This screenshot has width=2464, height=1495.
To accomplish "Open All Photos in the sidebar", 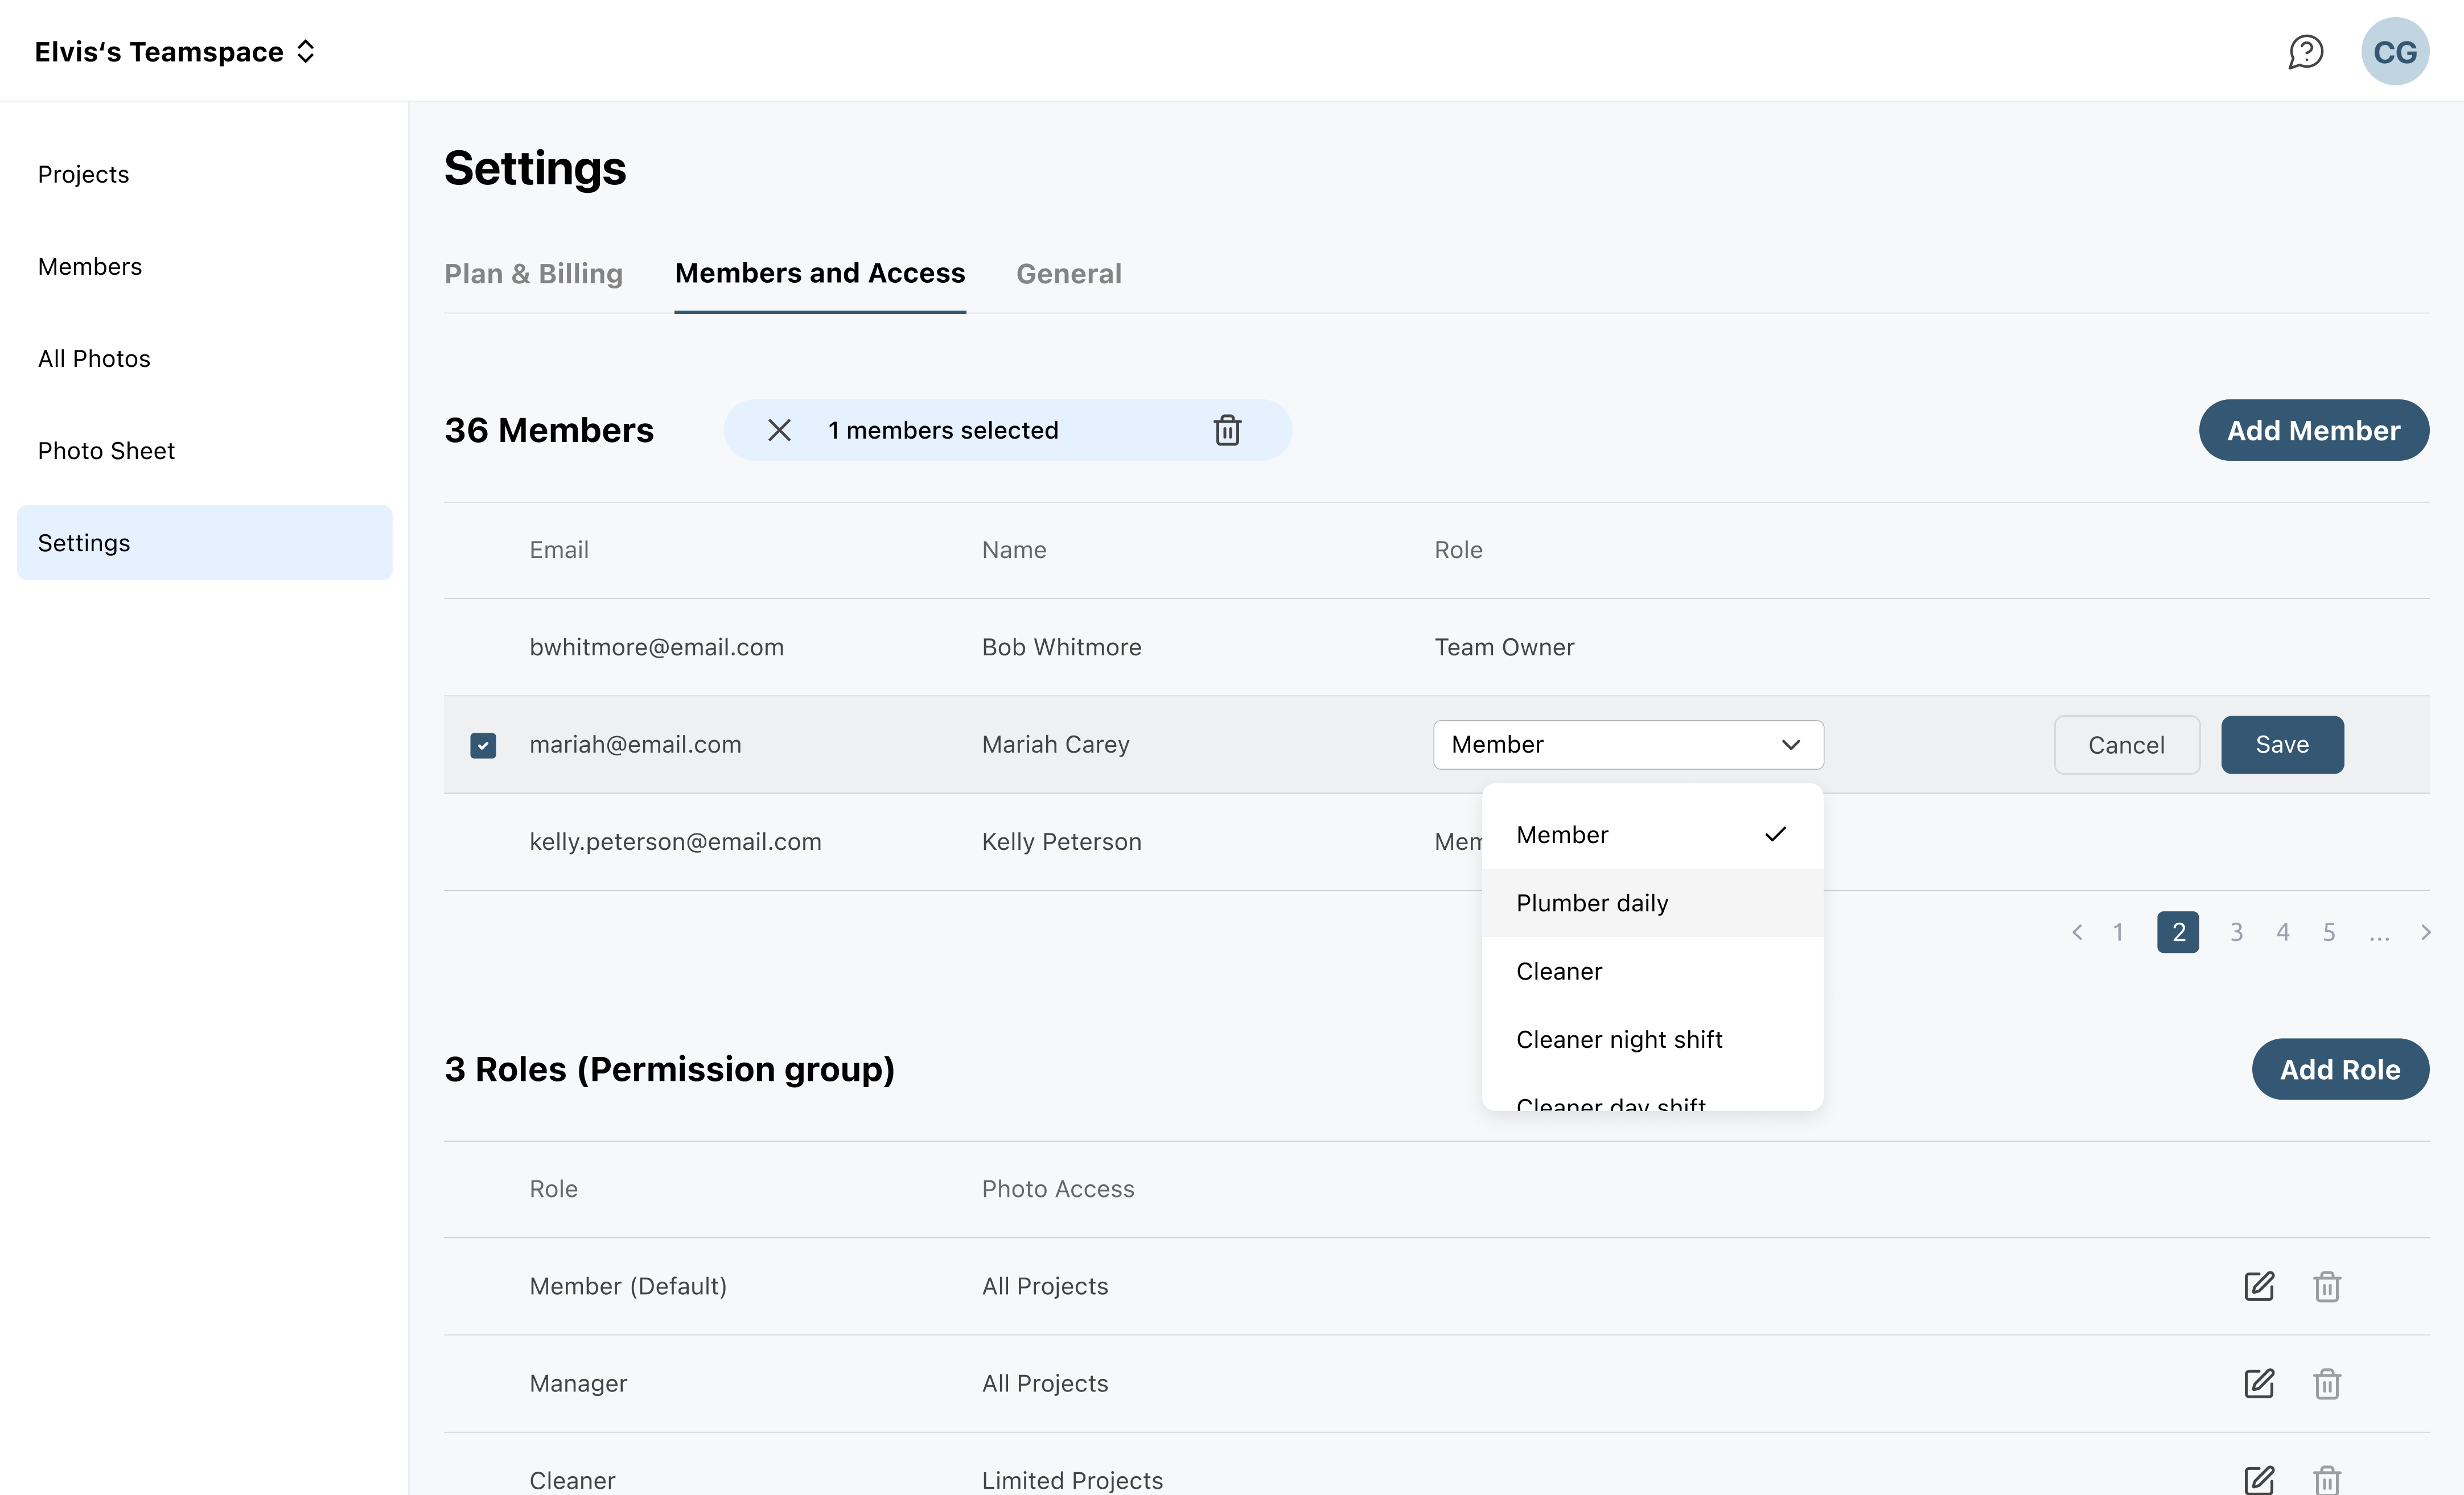I will pyautogui.click(x=204, y=358).
